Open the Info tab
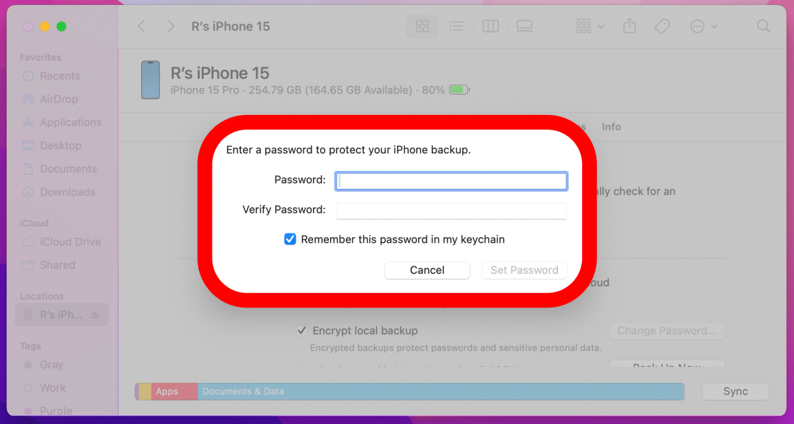 coord(611,127)
